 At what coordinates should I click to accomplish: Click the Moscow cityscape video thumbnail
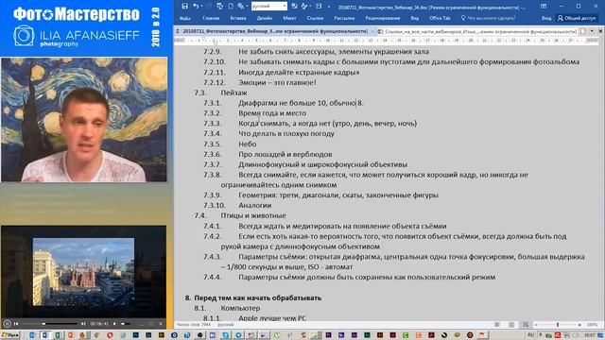[83, 272]
